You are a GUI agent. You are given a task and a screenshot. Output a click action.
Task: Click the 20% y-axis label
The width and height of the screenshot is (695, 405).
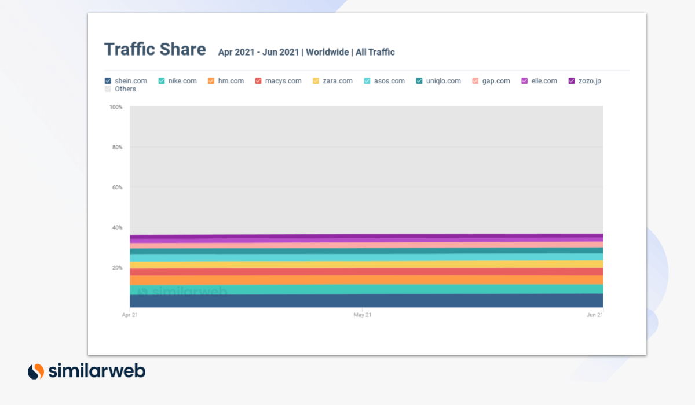coord(118,268)
